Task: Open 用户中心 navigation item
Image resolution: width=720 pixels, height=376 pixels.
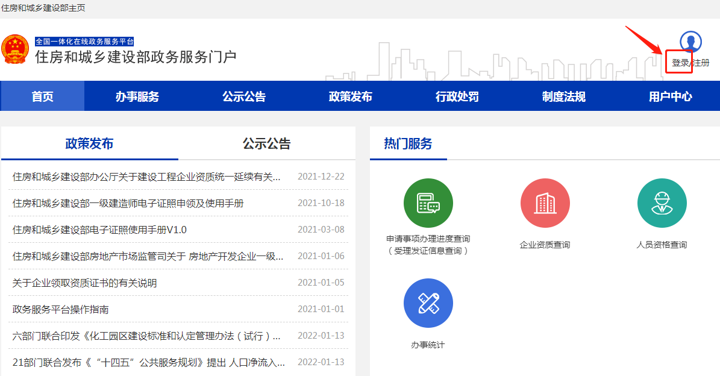Action: [x=671, y=96]
